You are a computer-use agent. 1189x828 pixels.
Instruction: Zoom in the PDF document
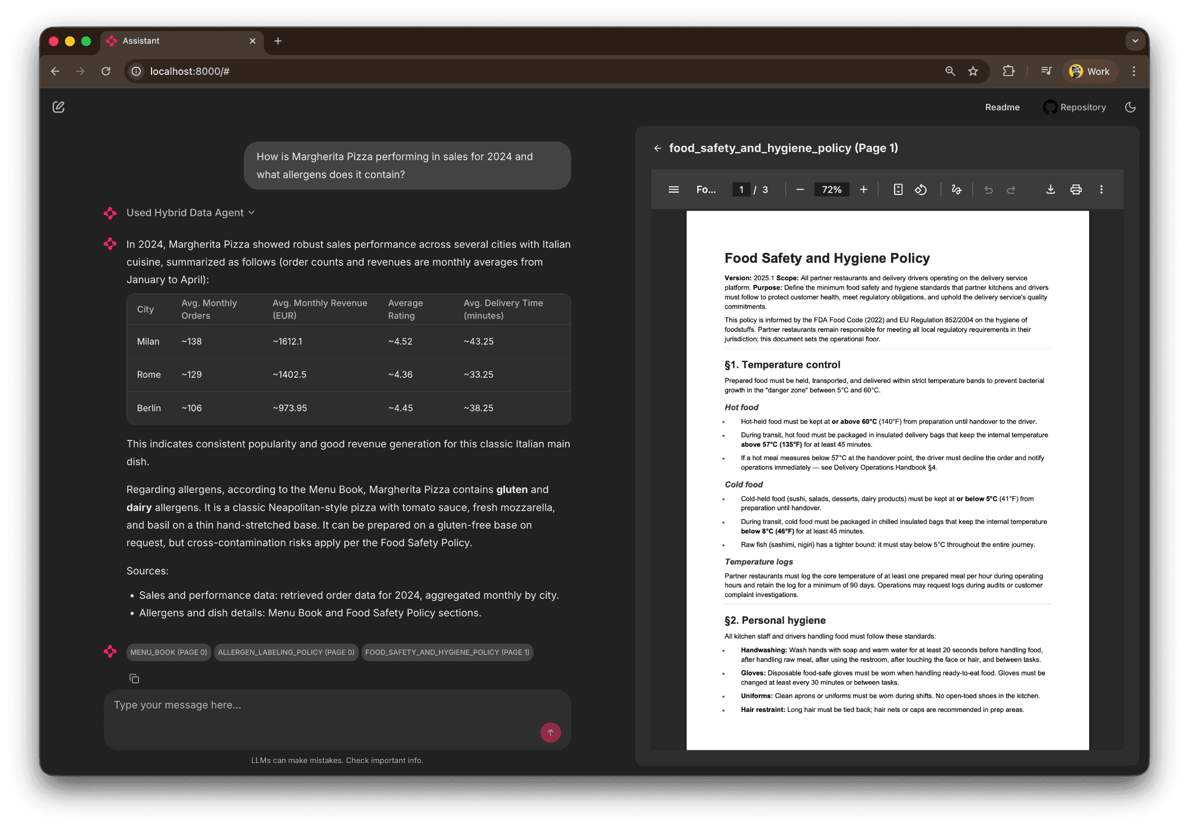863,189
